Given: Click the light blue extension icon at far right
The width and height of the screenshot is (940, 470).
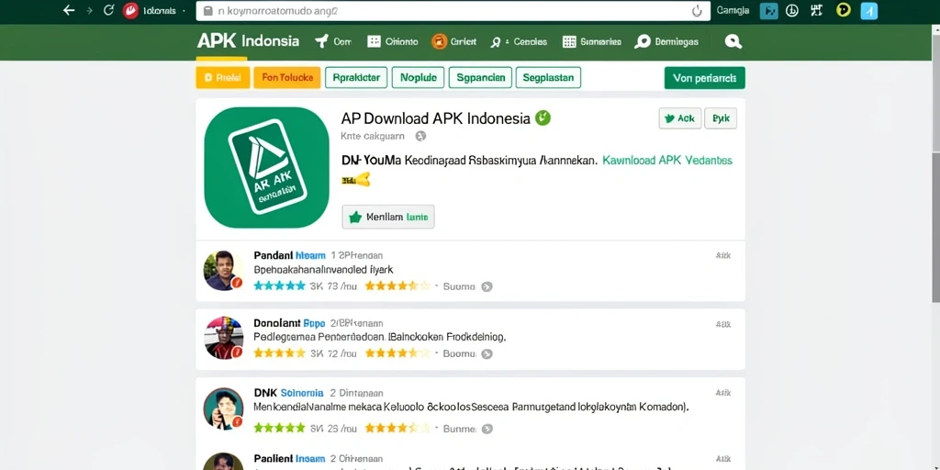Looking at the screenshot, I should [868, 11].
